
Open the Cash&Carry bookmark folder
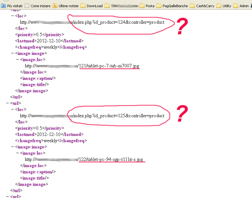[x=202, y=6]
